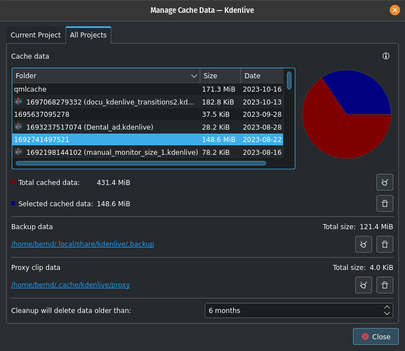
Task: Click the blue selected slice of pie chart
Action: point(361,96)
